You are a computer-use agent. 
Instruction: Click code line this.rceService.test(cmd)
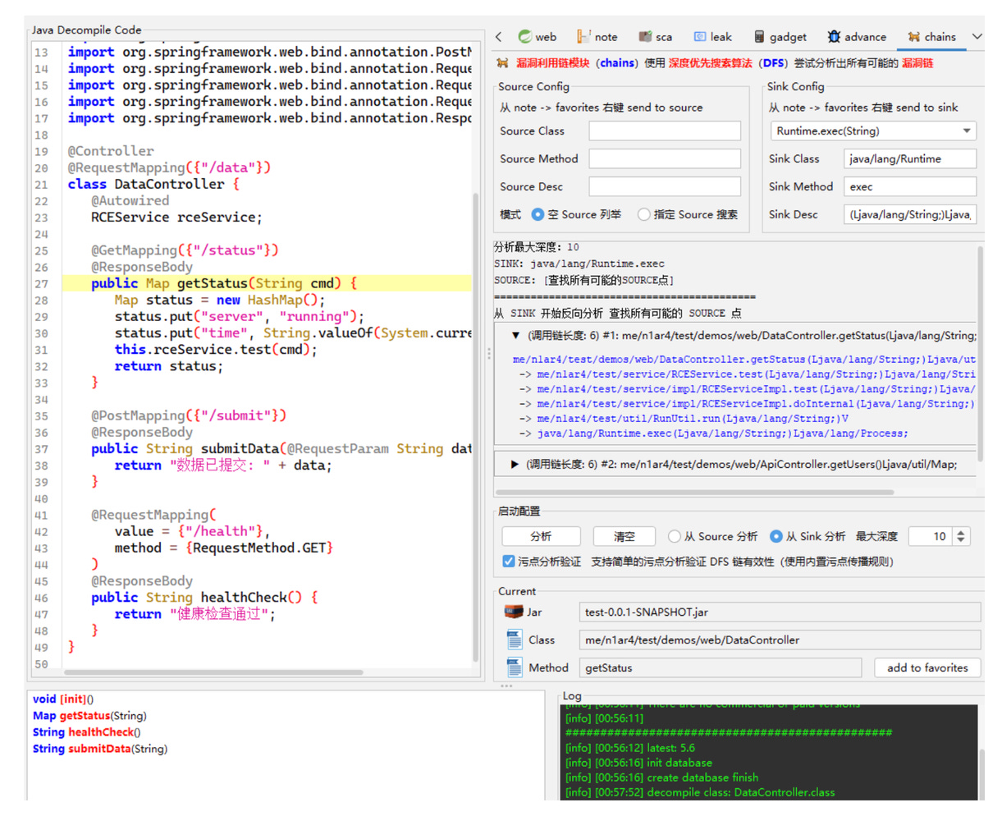(215, 350)
